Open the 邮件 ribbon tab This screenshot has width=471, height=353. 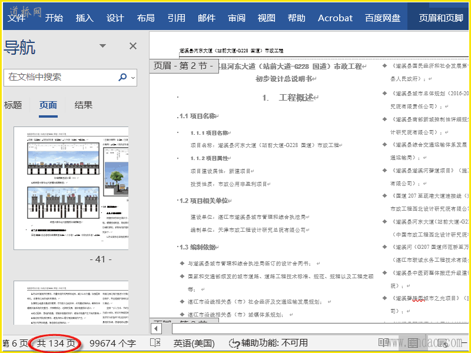click(207, 18)
